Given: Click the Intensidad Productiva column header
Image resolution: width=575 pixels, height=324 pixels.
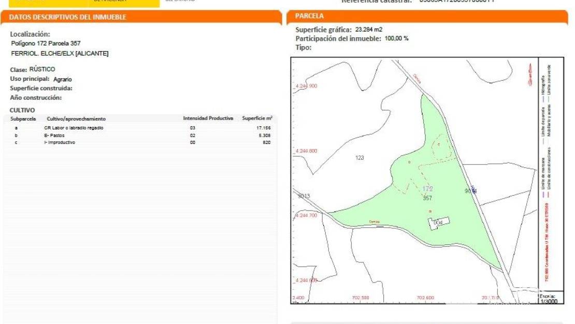Looking at the screenshot, I should click(208, 119).
